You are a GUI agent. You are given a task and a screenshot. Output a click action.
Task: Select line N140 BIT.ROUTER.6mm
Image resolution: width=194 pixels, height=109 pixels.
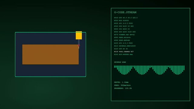123,54
